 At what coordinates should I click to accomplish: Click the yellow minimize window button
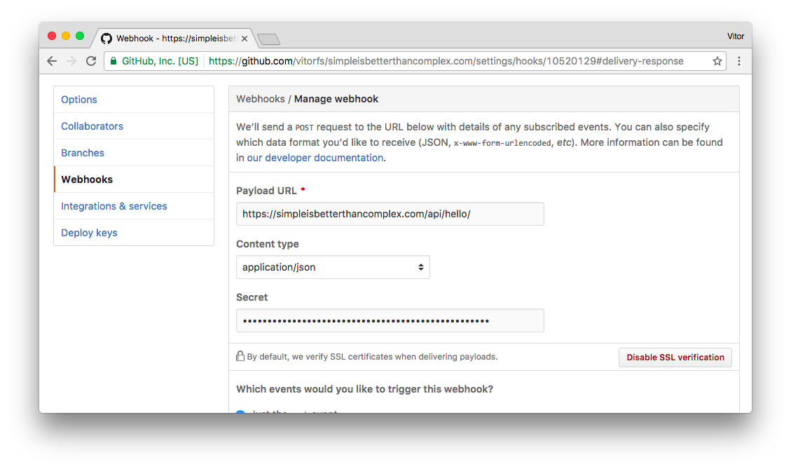pos(66,36)
